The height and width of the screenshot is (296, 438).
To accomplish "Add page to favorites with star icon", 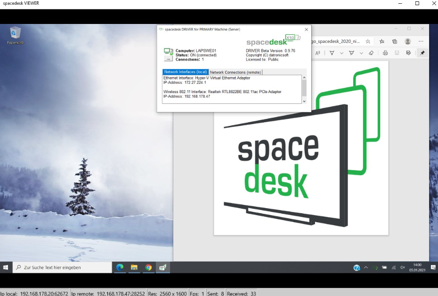I will [x=368, y=41].
